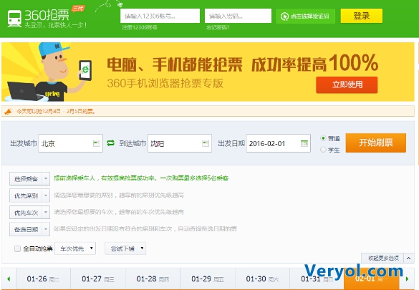Open the 选择乘客 dropdown
Screen dimensions: 419x290
pyautogui.click(x=29, y=178)
